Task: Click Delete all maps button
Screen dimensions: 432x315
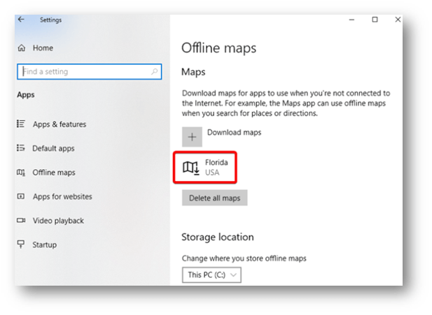Action: (x=215, y=198)
